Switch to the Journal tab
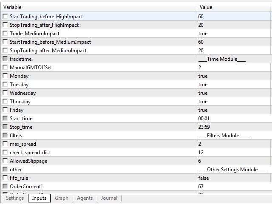The height and width of the screenshot is (204, 272). [109, 198]
